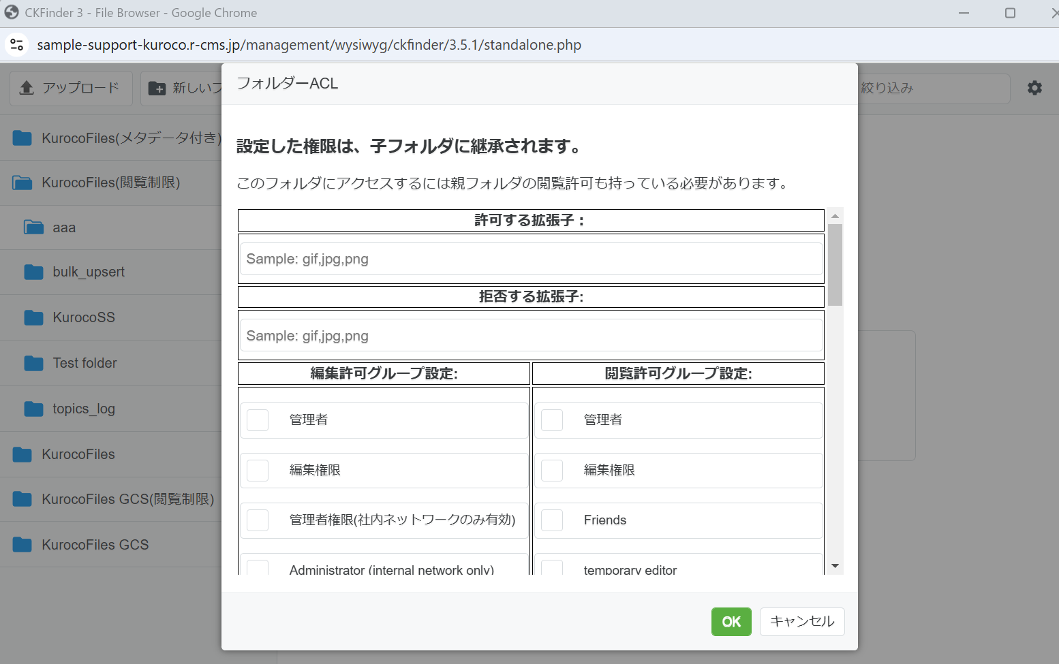Click the キャンセル button

(802, 621)
